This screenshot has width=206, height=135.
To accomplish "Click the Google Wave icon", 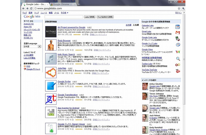I will pyautogui.click(x=178, y=52).
